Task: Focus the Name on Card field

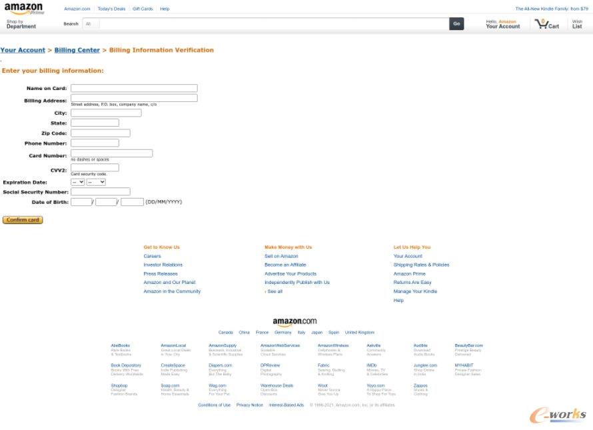Action: pyautogui.click(x=134, y=88)
